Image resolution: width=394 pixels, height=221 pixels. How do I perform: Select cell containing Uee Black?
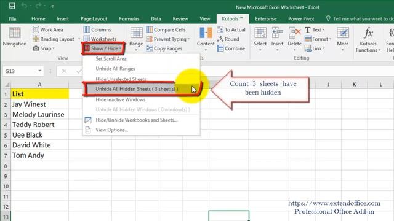39,135
